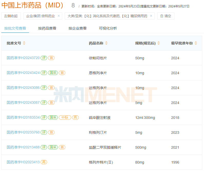
Task: Sort by 最早批准年份 column arrows
Action: point(196,43)
